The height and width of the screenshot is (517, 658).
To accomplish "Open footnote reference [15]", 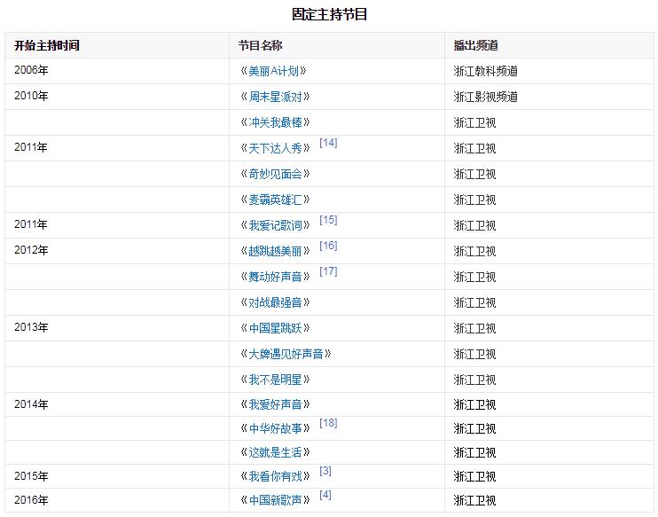I will 328,220.
